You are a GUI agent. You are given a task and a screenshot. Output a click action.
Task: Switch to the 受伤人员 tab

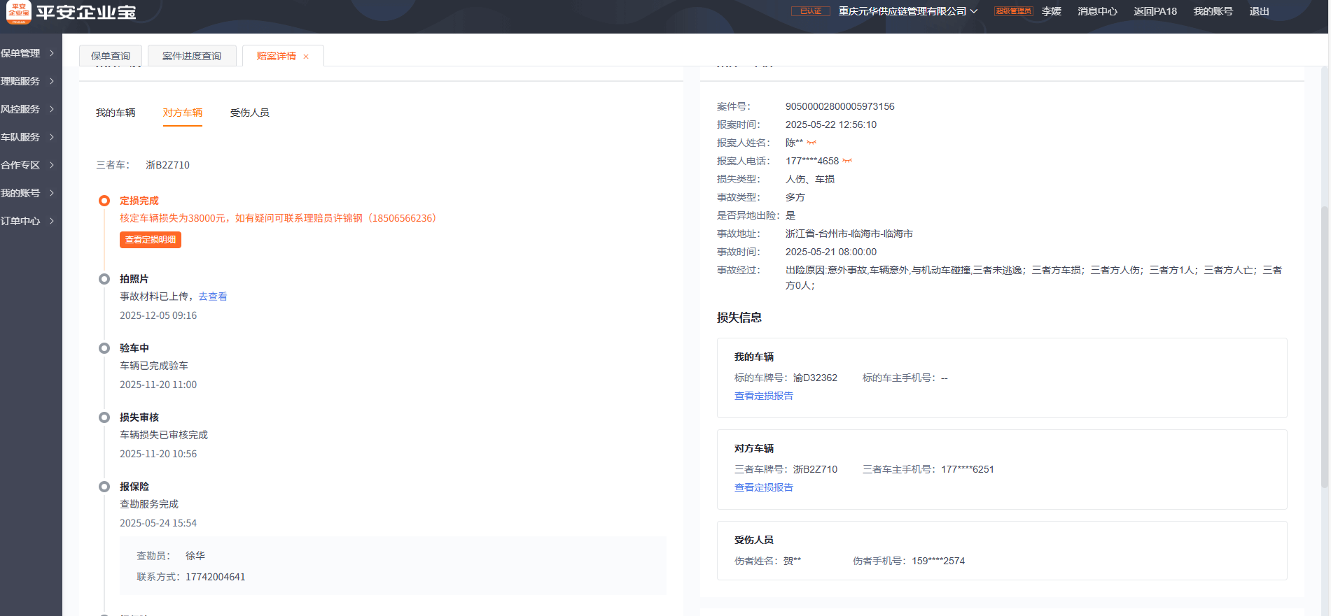249,113
